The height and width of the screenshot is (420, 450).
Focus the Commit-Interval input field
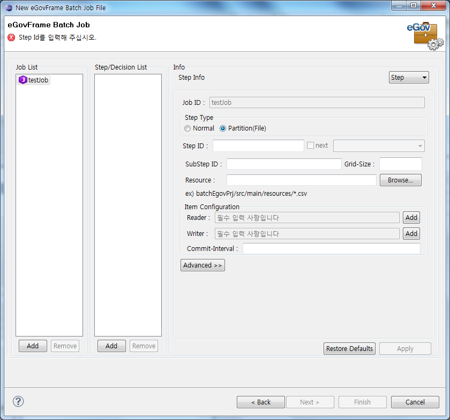coord(332,249)
